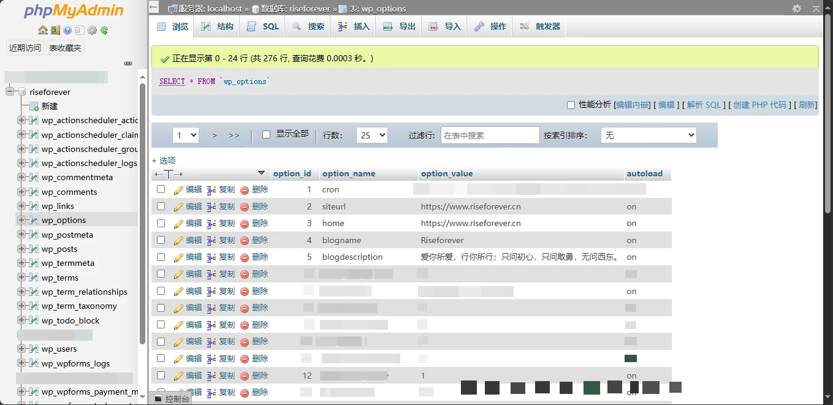This screenshot has height=405, width=833.
Task: Click the navigation panel vertical scrollbar
Action: tap(143, 214)
